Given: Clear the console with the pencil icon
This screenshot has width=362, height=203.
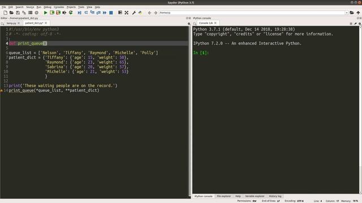Looking at the screenshot, I should click(x=355, y=24).
